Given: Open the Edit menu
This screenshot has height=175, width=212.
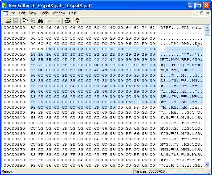Looking at the screenshot, I should point(22,13).
